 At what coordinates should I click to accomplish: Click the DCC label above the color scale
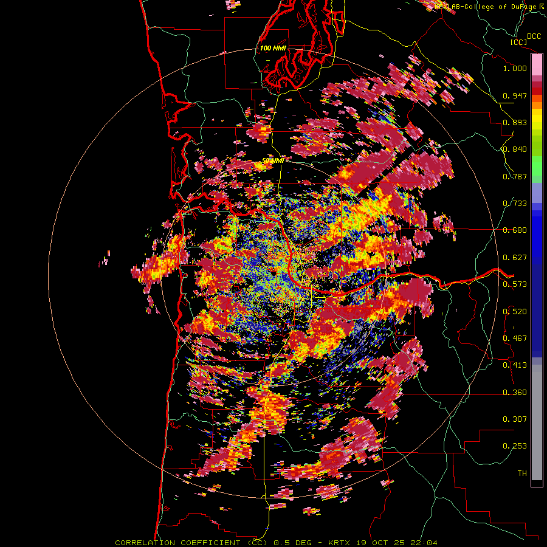[534, 36]
